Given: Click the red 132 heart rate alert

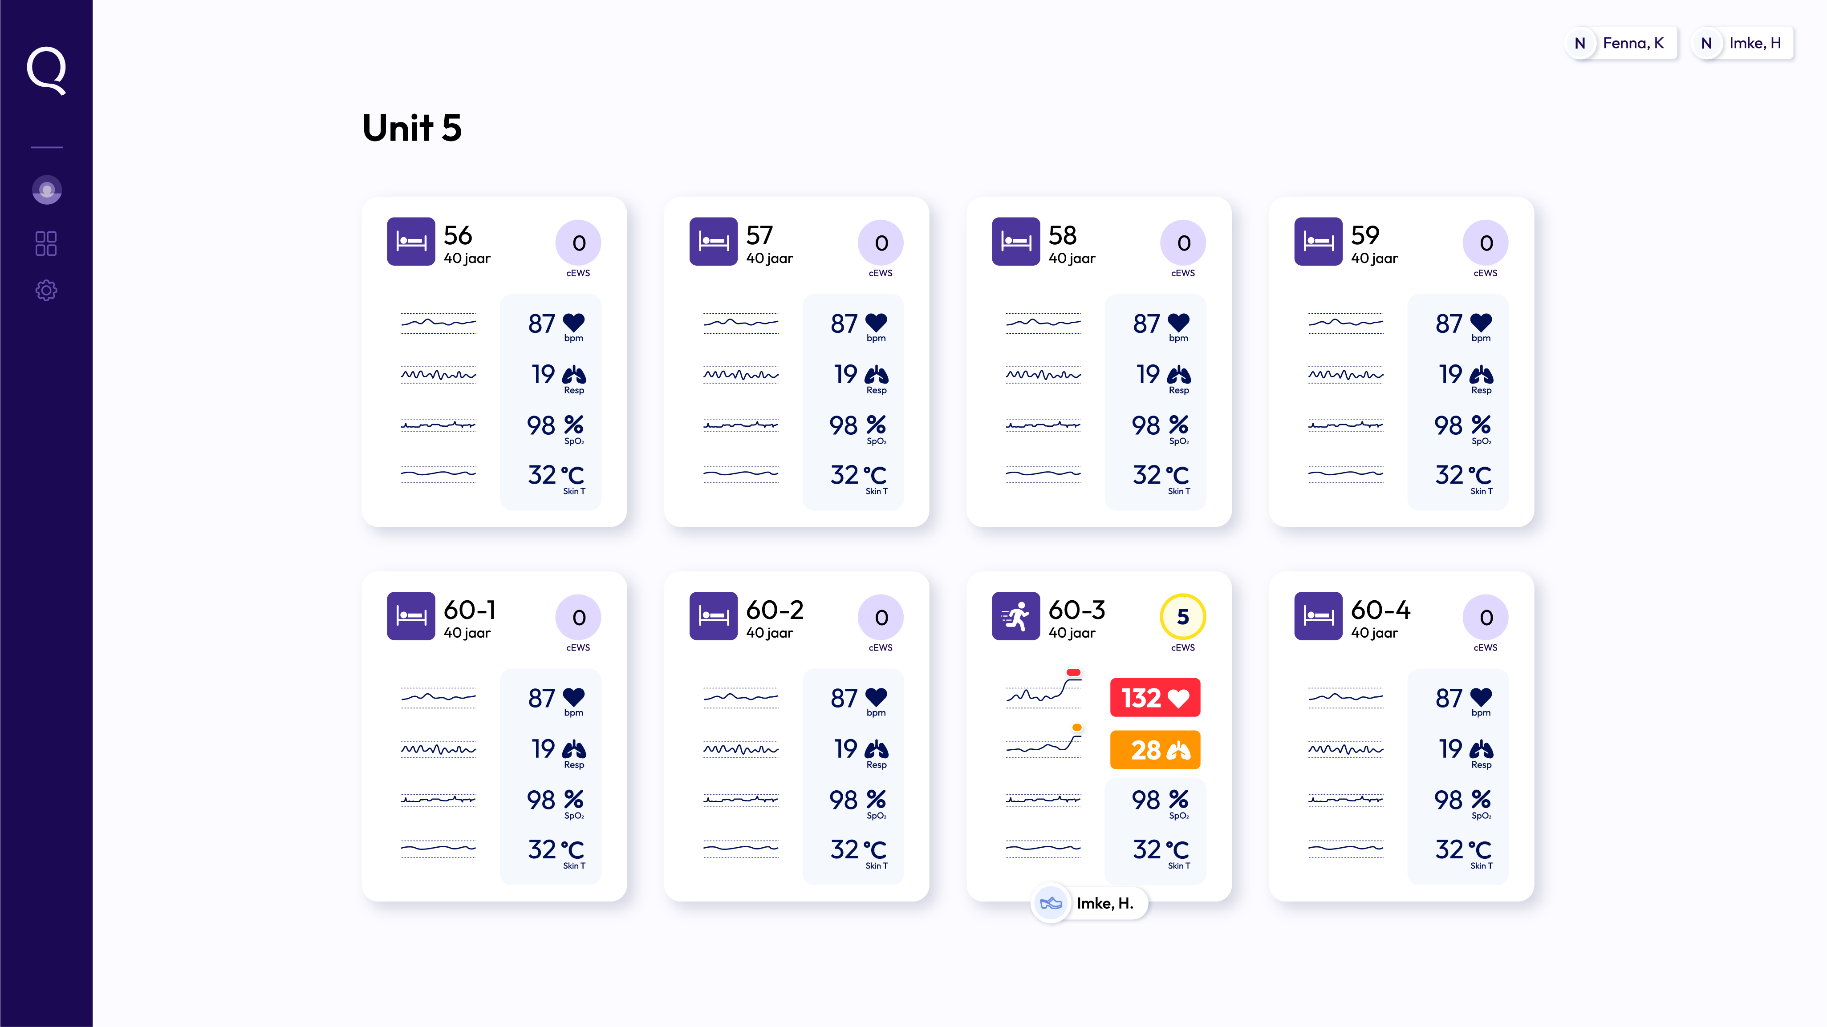Looking at the screenshot, I should 1155,698.
